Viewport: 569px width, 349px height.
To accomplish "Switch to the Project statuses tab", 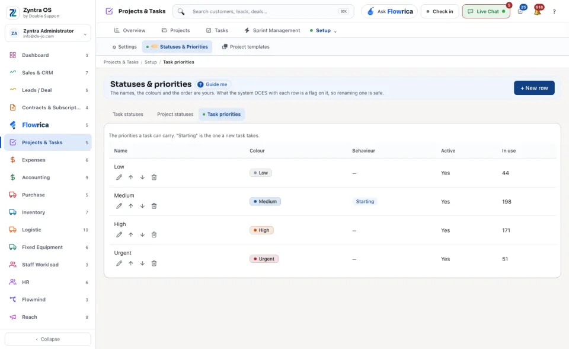I will [175, 114].
